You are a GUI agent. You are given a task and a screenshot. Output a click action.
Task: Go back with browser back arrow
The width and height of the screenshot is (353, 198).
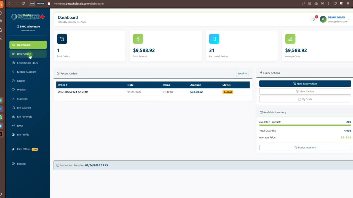tap(9, 4)
